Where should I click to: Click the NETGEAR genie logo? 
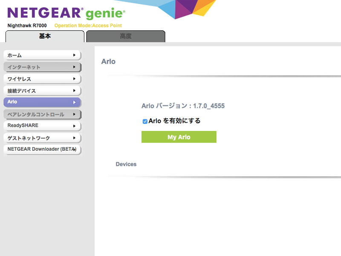click(66, 13)
